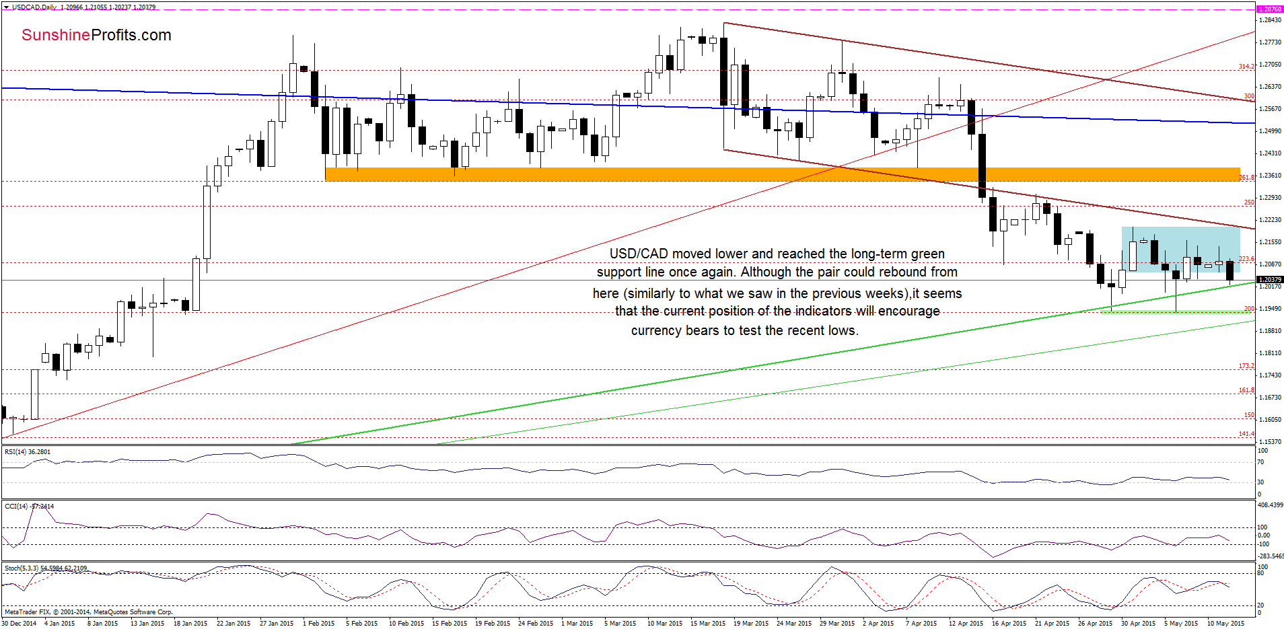Viewport: 1284px width, 629px height.
Task: Click the 1.22230 price axis label
Action: tap(1270, 220)
